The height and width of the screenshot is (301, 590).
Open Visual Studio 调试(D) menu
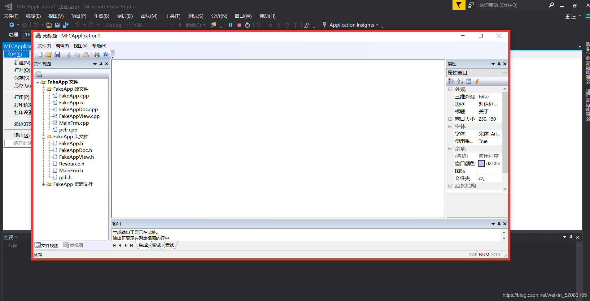(x=125, y=16)
